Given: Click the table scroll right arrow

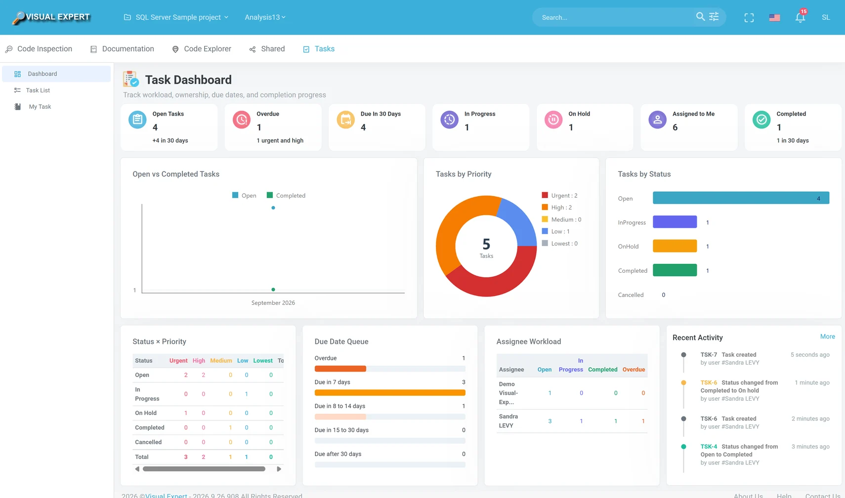Looking at the screenshot, I should click(279, 469).
